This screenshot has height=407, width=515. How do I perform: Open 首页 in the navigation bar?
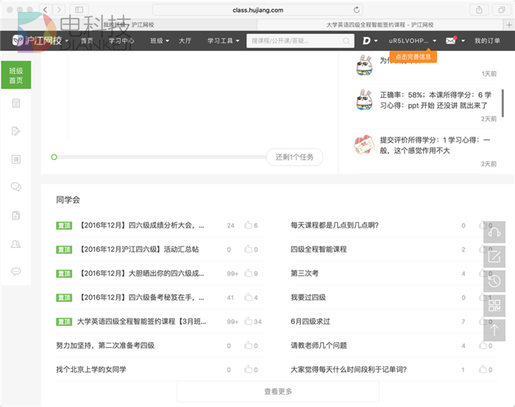[87, 40]
